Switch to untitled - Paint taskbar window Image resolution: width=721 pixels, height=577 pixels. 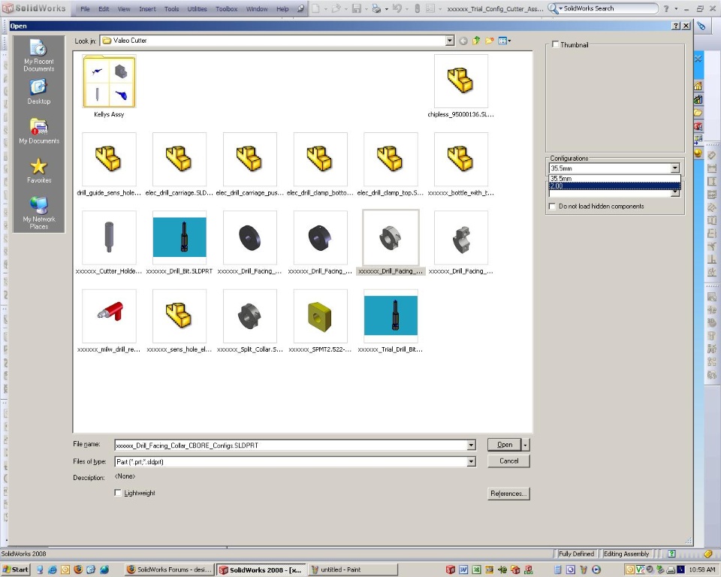[353, 569]
